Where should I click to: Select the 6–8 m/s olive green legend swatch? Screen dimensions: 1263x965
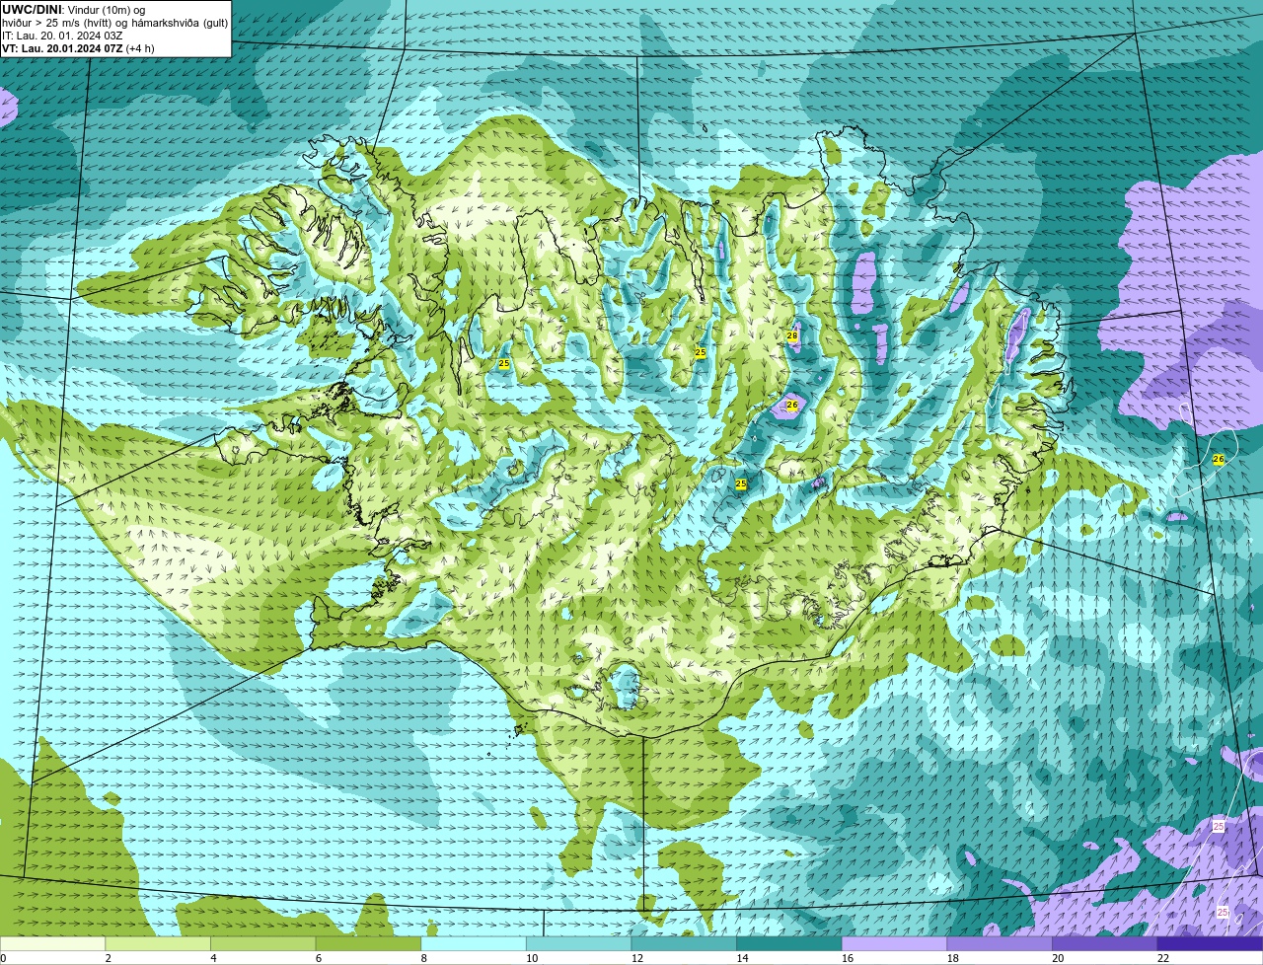[x=368, y=943]
